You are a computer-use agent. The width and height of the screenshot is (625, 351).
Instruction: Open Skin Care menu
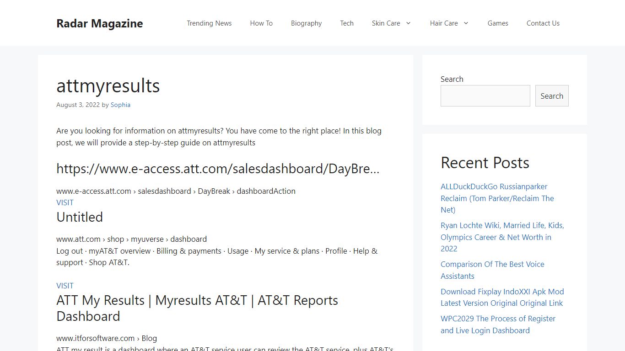tap(386, 23)
